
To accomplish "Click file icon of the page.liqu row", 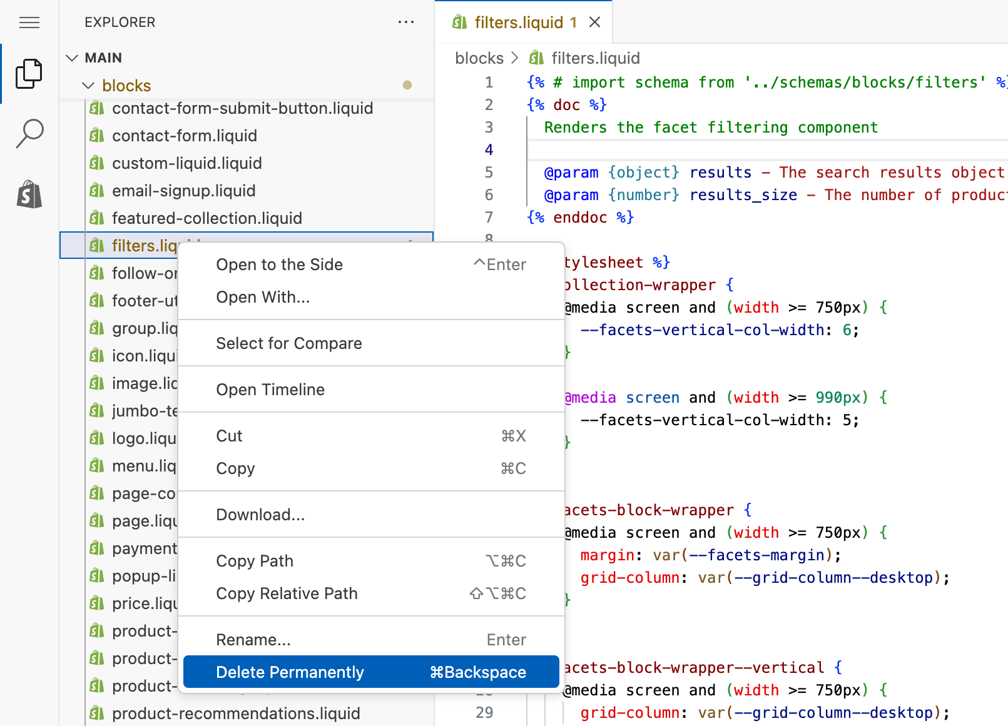I will point(97,520).
